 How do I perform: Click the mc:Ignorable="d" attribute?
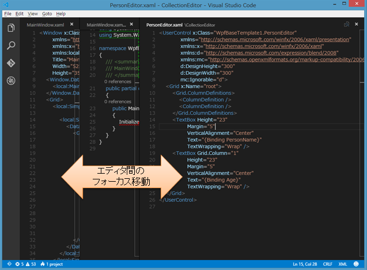click(203, 80)
